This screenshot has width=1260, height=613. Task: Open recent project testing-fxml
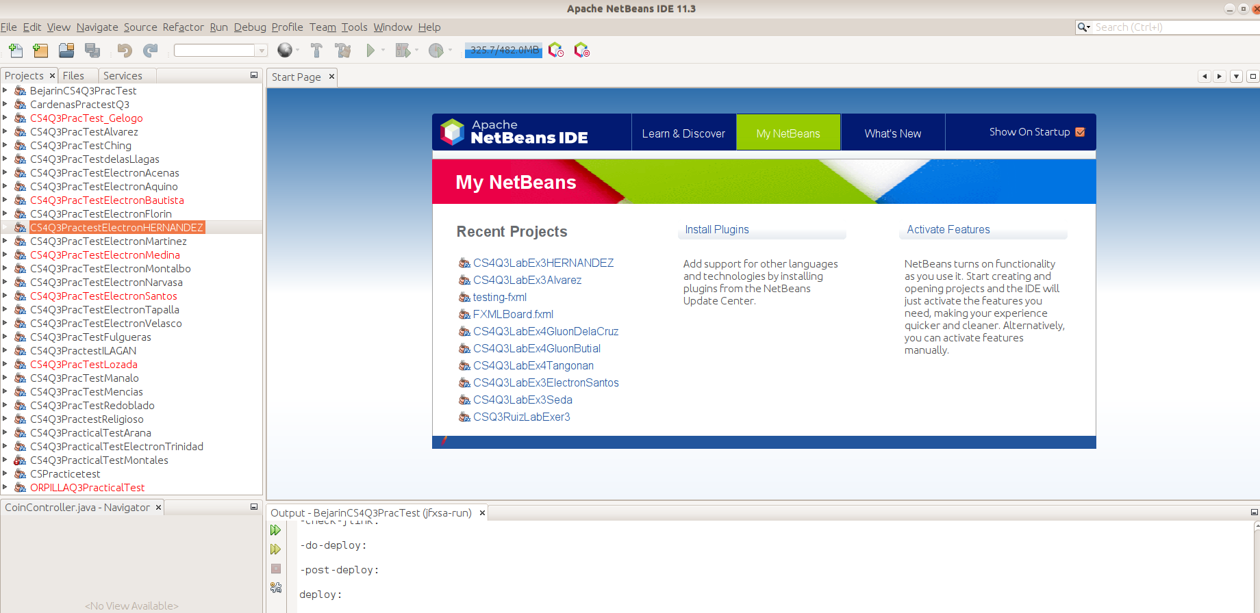tap(500, 297)
